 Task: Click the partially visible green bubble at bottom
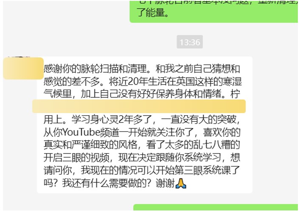(x=216, y=207)
